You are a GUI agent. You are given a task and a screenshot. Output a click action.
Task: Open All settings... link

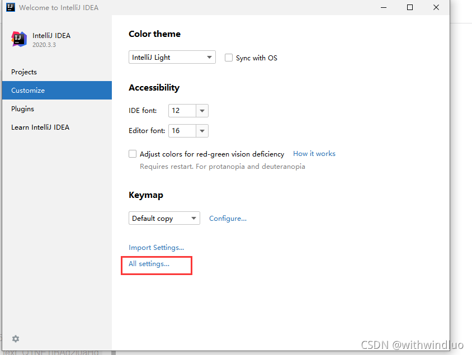pyautogui.click(x=149, y=264)
